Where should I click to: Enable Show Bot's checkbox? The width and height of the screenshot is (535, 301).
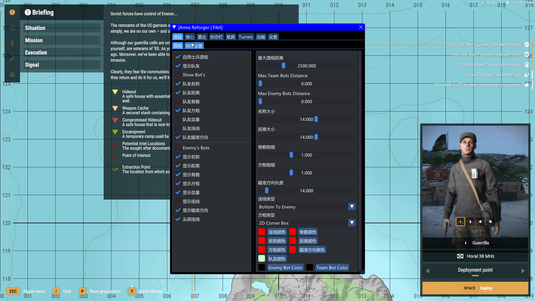[x=178, y=75]
